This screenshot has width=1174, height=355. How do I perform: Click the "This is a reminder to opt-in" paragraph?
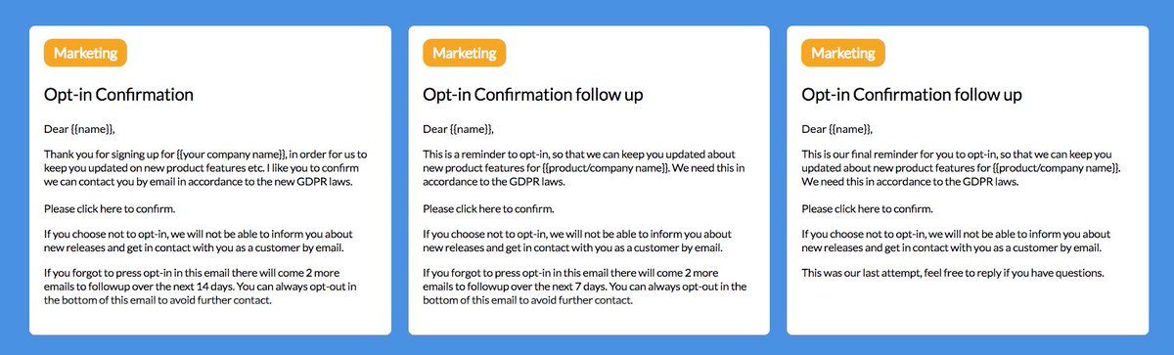click(x=583, y=168)
